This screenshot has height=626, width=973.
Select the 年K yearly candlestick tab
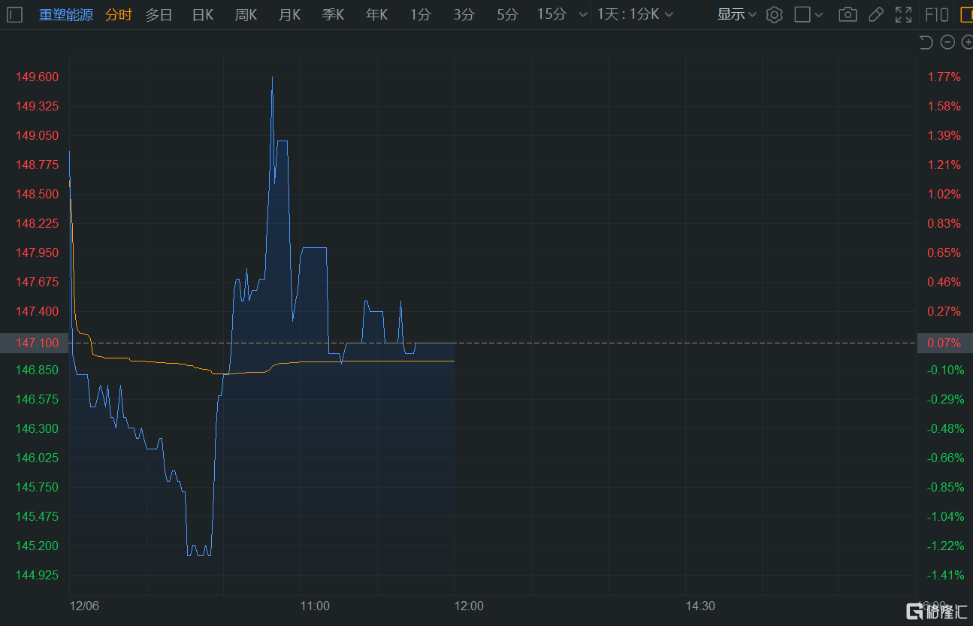coord(377,14)
